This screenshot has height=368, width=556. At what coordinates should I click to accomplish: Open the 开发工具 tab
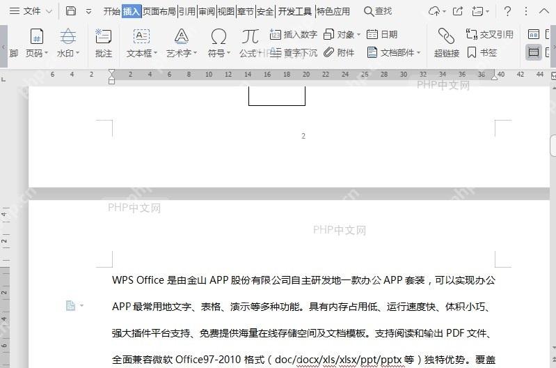(x=294, y=11)
